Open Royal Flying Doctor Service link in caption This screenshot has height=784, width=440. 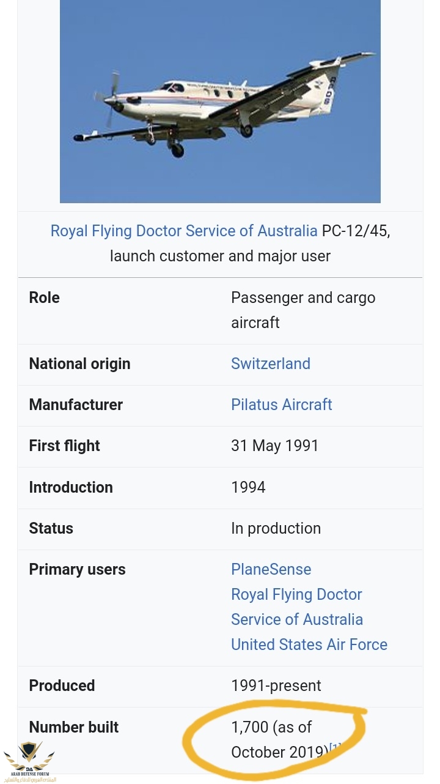184,231
